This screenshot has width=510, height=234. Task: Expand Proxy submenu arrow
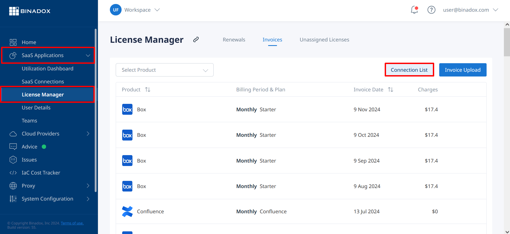coord(88,186)
